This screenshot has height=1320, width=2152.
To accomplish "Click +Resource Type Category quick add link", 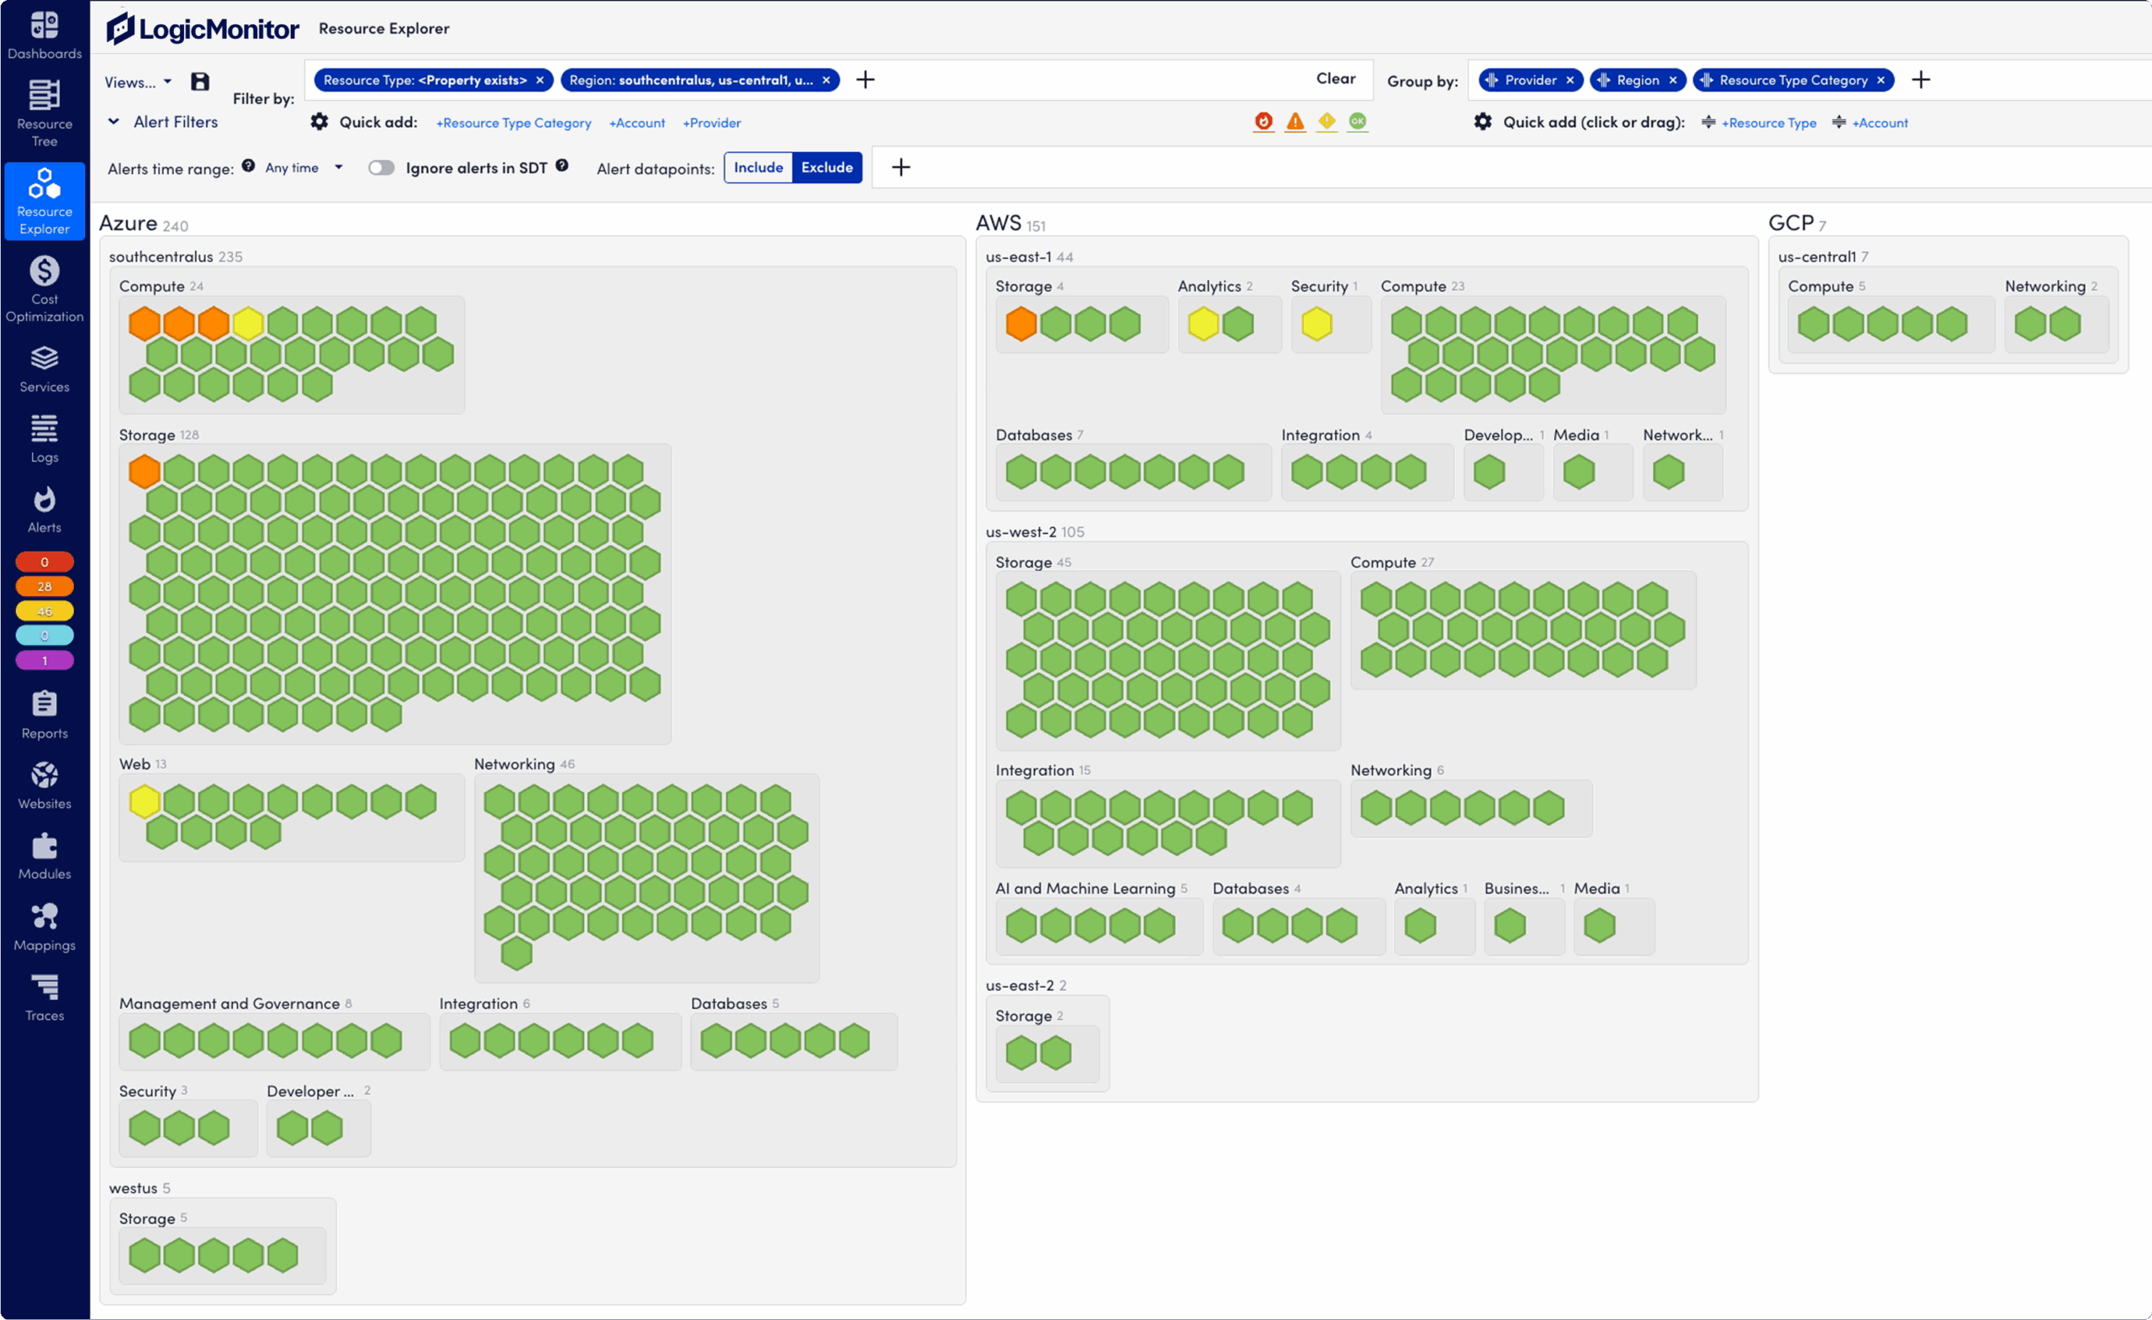I will pyautogui.click(x=514, y=124).
